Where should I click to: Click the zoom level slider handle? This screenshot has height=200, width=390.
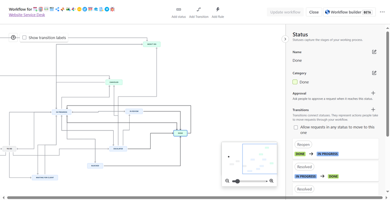pyautogui.click(x=237, y=181)
